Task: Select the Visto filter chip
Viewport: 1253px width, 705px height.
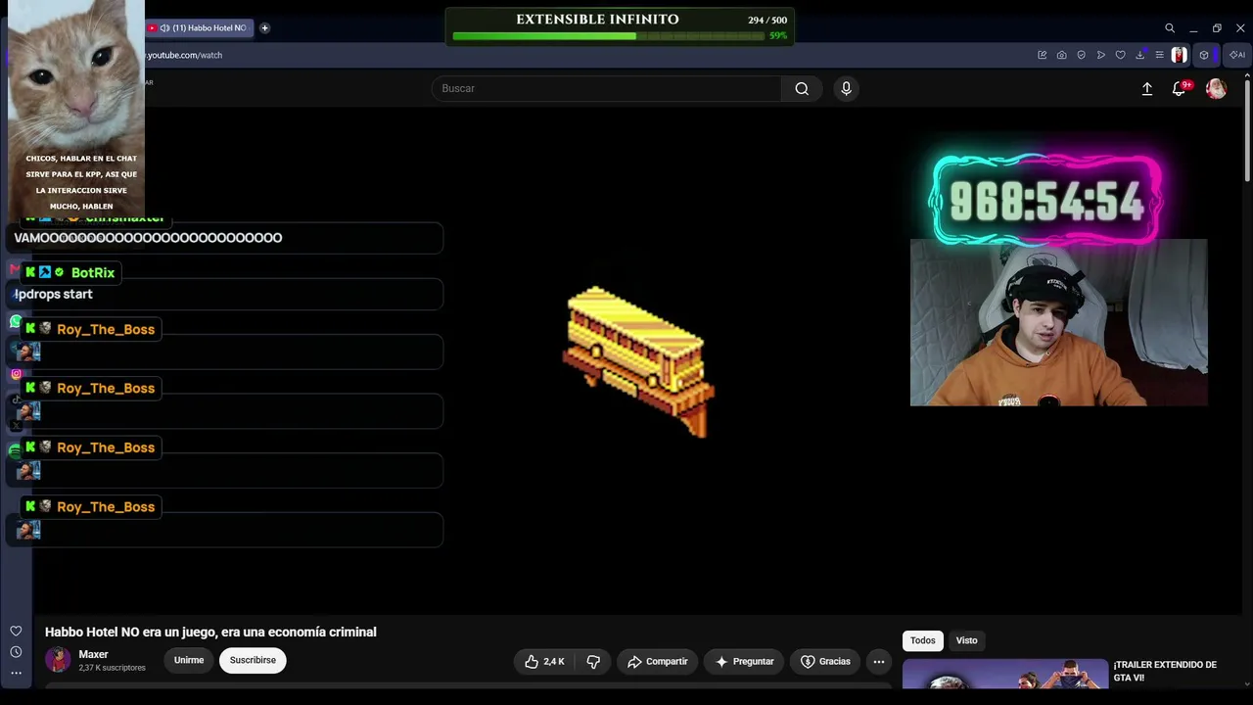Action: click(x=967, y=640)
